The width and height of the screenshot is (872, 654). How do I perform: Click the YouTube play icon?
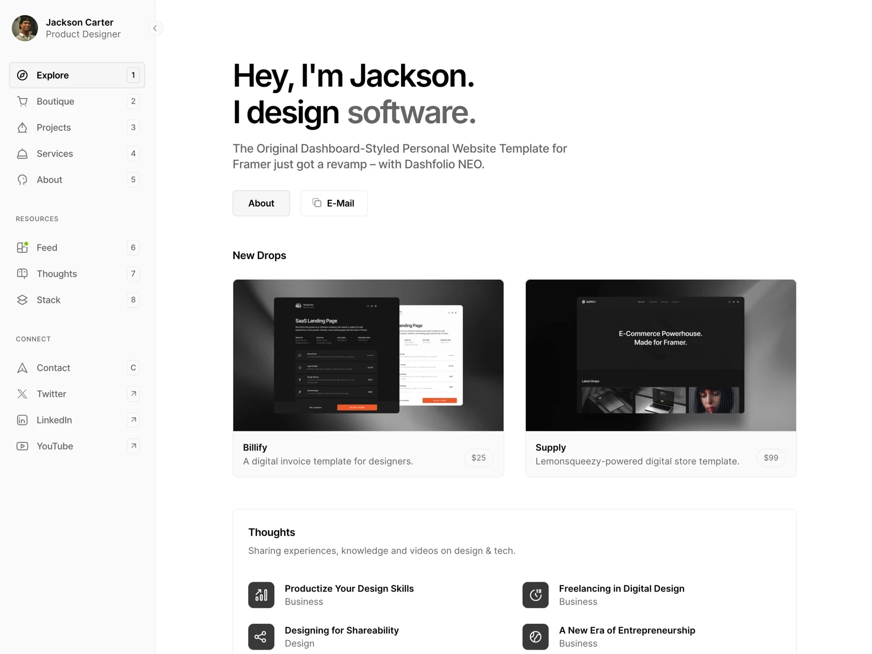tap(22, 446)
